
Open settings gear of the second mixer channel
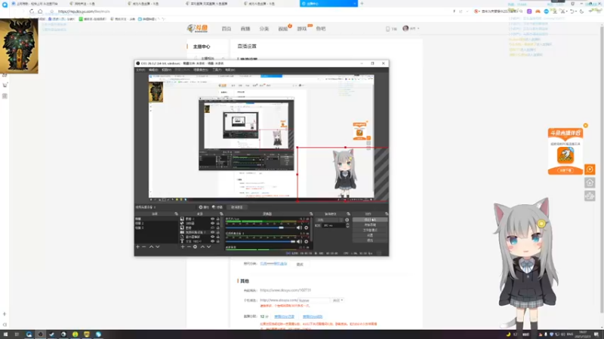[307, 241]
